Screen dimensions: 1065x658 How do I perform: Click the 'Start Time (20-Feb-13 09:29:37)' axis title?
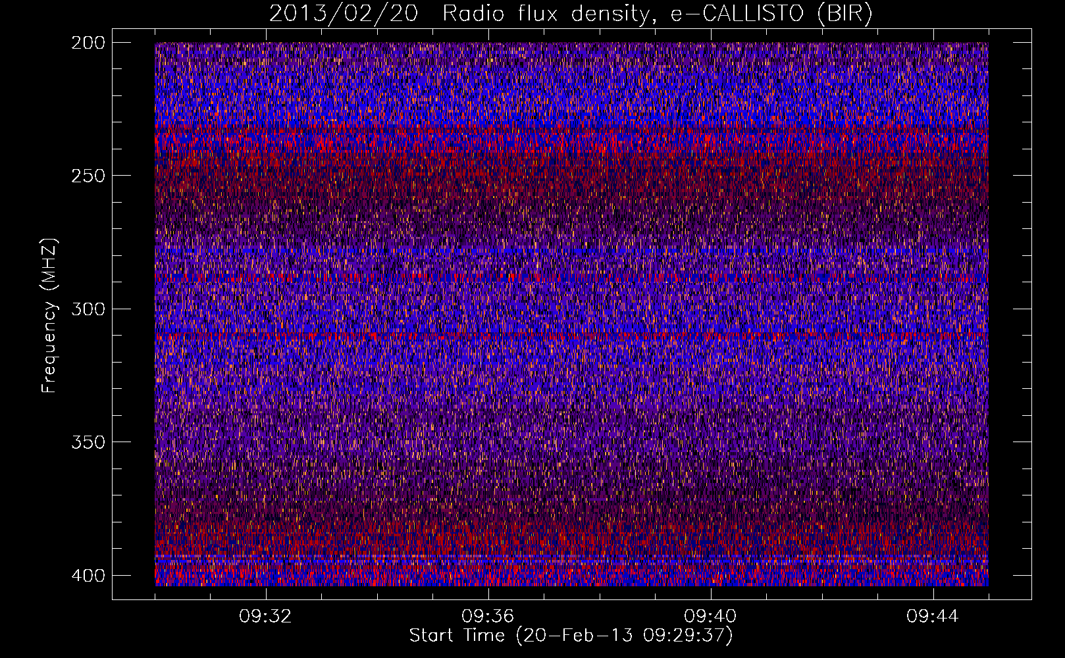point(571,636)
